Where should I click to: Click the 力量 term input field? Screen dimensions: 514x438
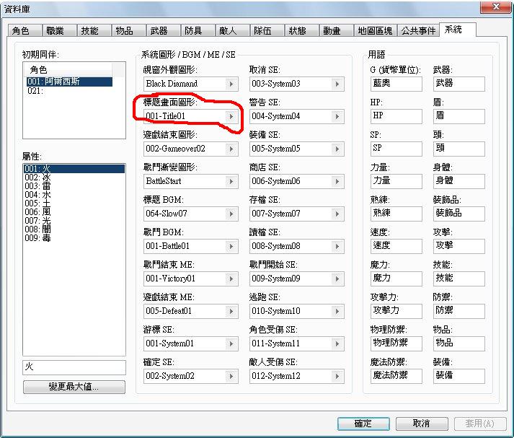pos(396,181)
